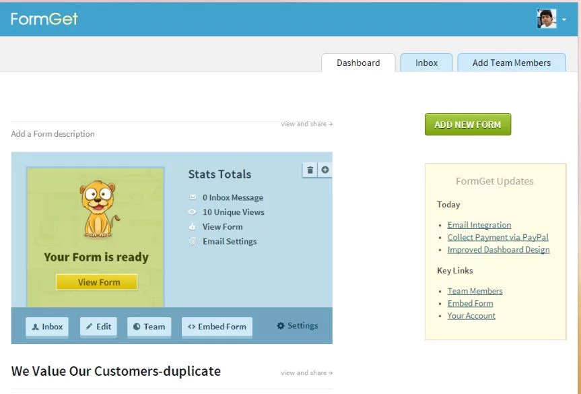Screen dimensions: 581x394
Task: Open the form's Inbox button
Action: 46,327
